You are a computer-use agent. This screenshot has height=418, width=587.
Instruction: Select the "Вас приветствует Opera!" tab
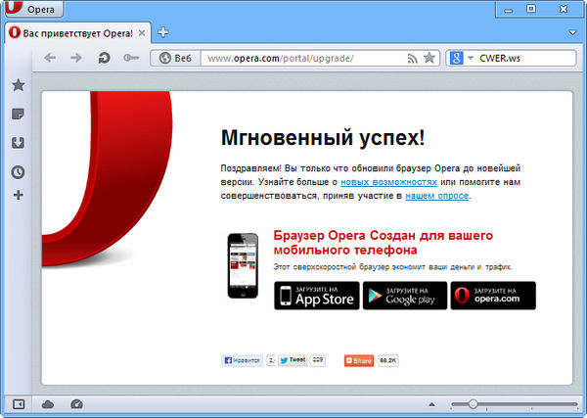[73, 32]
